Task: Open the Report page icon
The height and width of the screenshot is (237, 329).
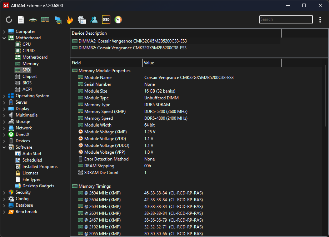Action: 21,20
